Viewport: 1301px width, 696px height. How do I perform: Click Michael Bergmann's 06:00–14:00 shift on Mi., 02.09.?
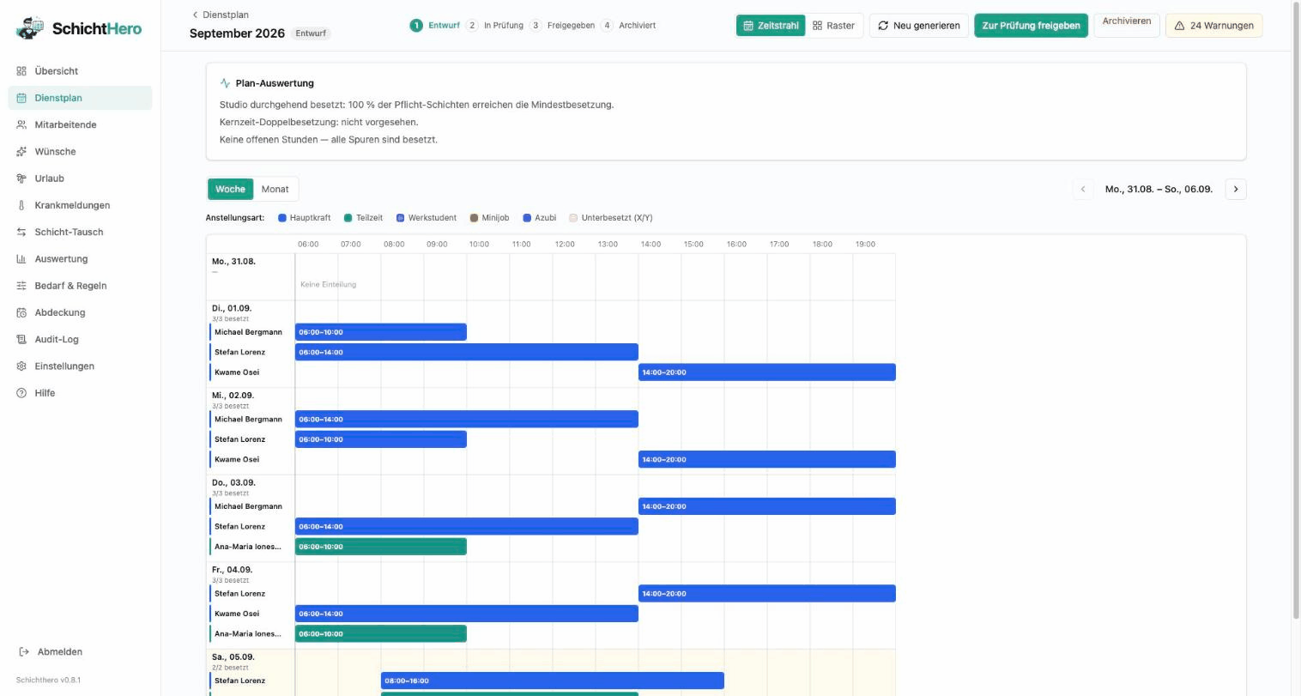pos(467,420)
